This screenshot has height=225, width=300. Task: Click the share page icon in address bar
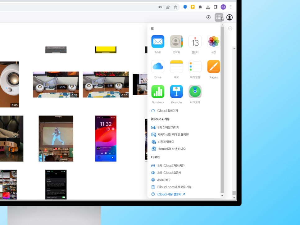pyautogui.click(x=168, y=7)
